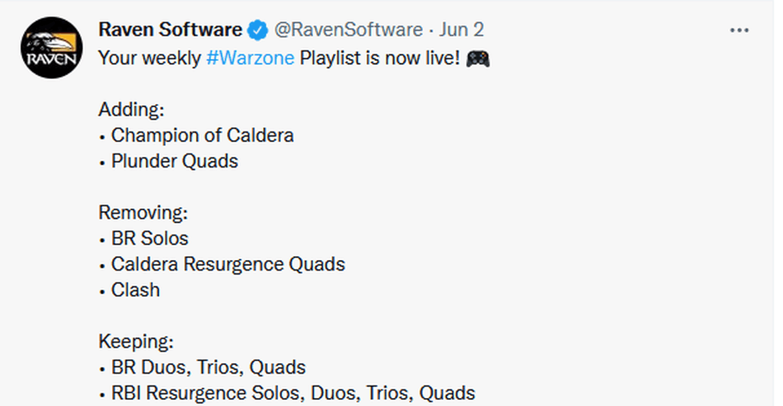Open the three-dot more options menu
This screenshot has height=406, width=783.
[x=739, y=30]
